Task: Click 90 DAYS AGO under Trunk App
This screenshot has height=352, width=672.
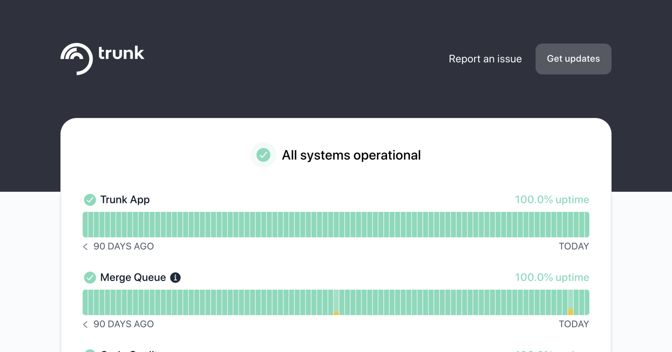Action: tap(123, 246)
